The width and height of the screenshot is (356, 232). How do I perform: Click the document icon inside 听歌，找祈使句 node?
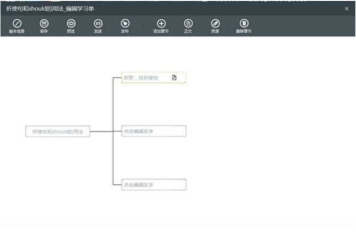(x=174, y=78)
